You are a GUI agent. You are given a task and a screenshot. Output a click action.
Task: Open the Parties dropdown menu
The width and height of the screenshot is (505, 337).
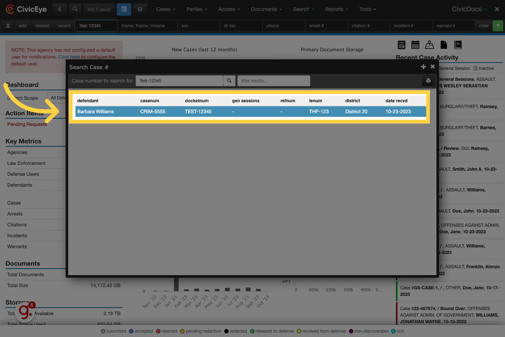(x=197, y=9)
